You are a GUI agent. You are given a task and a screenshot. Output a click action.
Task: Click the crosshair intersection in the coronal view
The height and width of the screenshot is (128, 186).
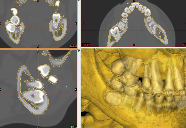pyautogui.click(x=12, y=27)
